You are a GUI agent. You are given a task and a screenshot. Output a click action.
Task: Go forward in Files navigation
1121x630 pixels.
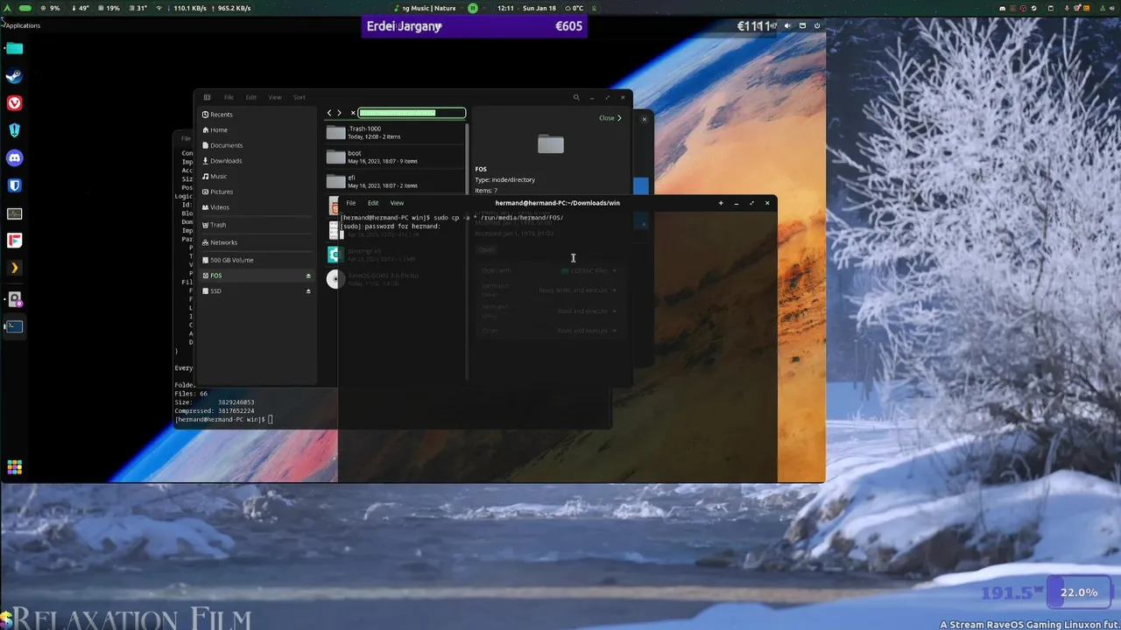(x=340, y=113)
